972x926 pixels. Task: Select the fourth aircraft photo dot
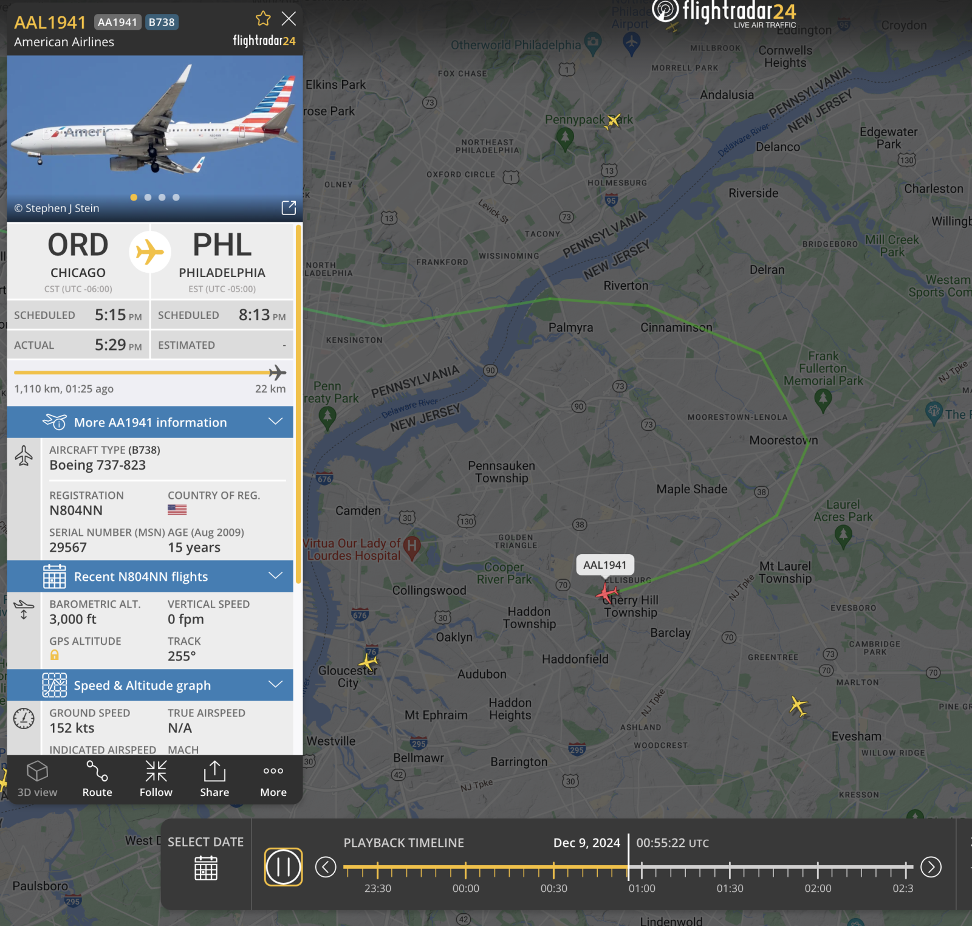[x=176, y=197]
